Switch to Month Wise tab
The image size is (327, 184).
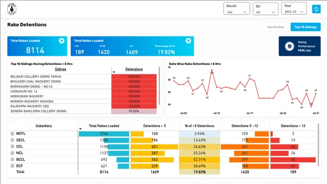tap(275, 27)
